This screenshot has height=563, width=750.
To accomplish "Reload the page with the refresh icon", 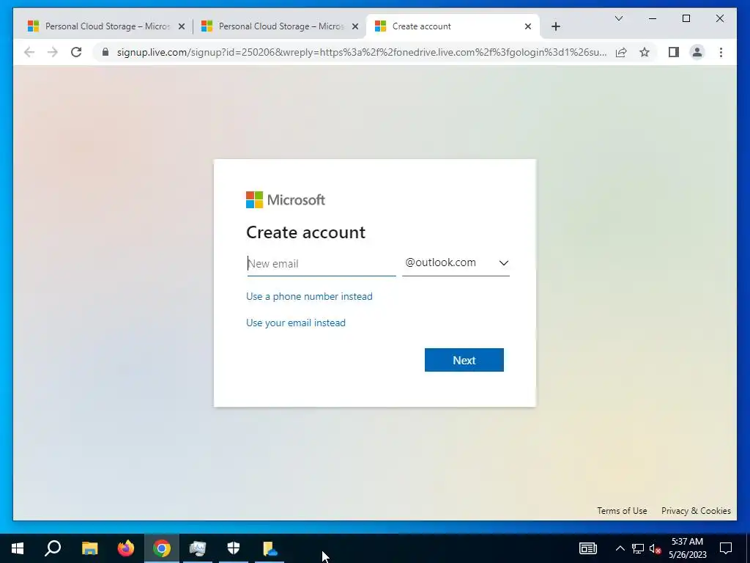I will click(76, 52).
